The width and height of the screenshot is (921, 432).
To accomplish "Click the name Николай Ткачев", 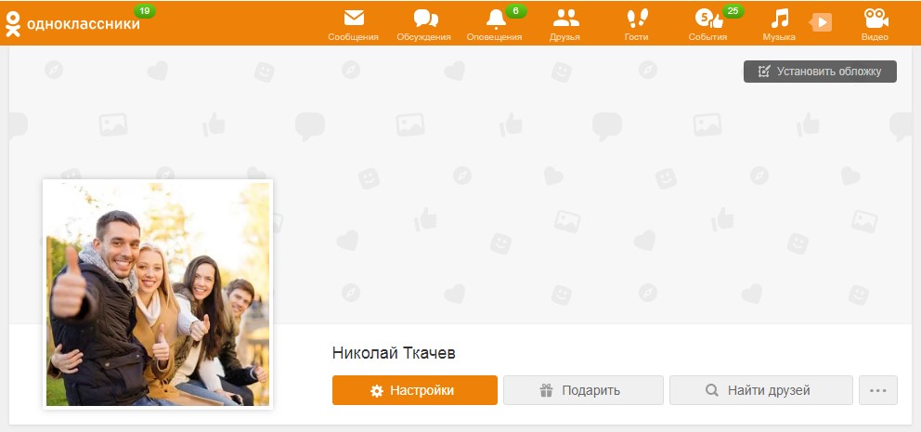I will tap(394, 353).
